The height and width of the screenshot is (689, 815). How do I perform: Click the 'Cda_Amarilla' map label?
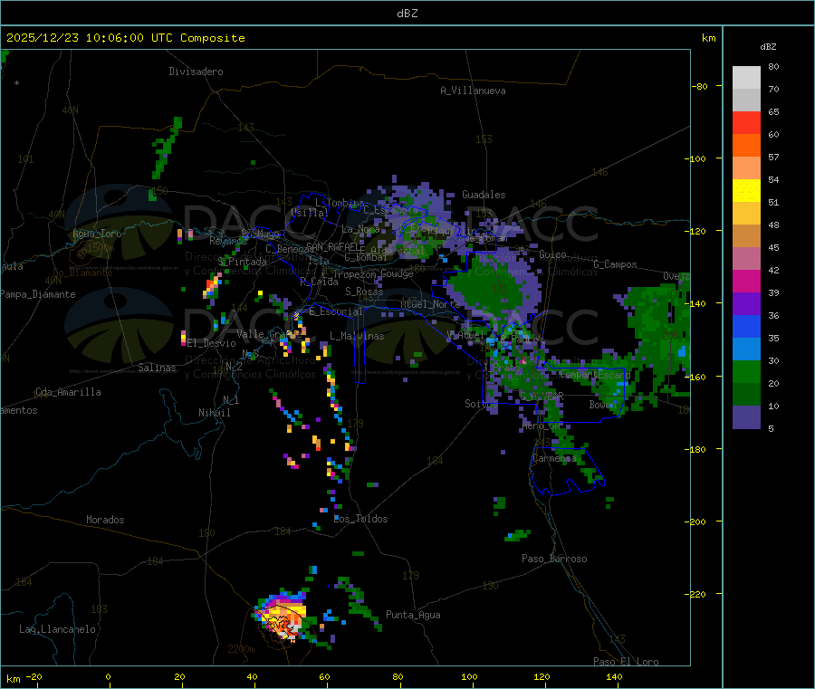click(68, 392)
